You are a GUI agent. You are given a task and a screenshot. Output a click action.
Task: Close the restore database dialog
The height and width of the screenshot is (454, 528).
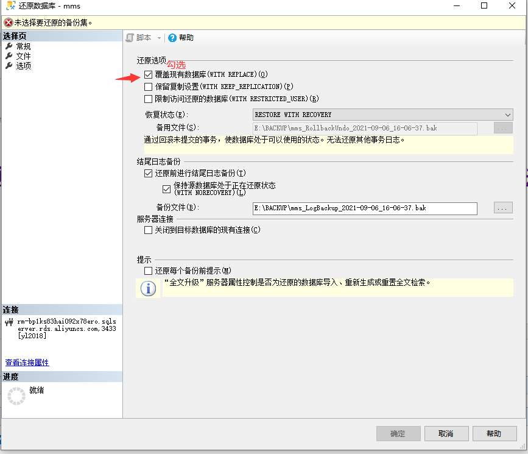point(512,5)
